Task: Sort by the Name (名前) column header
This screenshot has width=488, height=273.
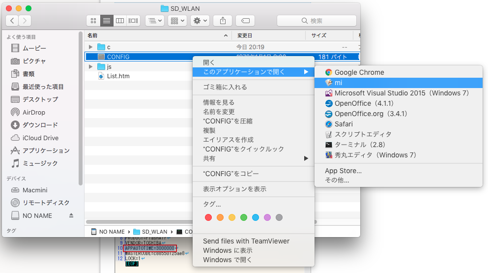Action: point(158,35)
